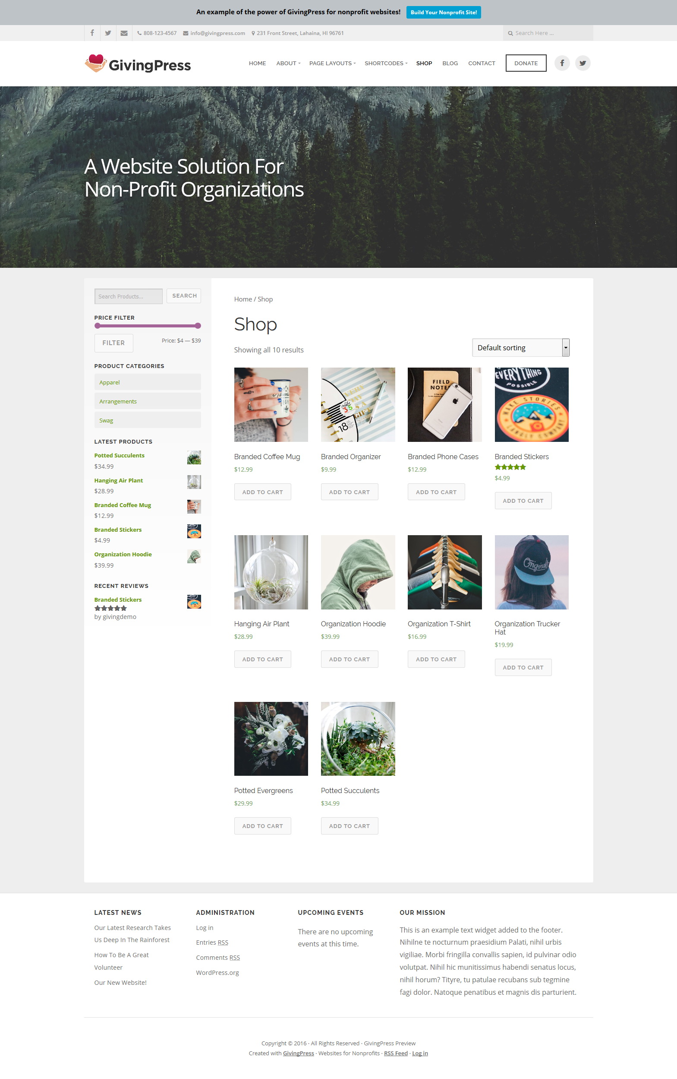Image resolution: width=677 pixels, height=1079 pixels.
Task: Click the Search Products input field
Action: (129, 296)
